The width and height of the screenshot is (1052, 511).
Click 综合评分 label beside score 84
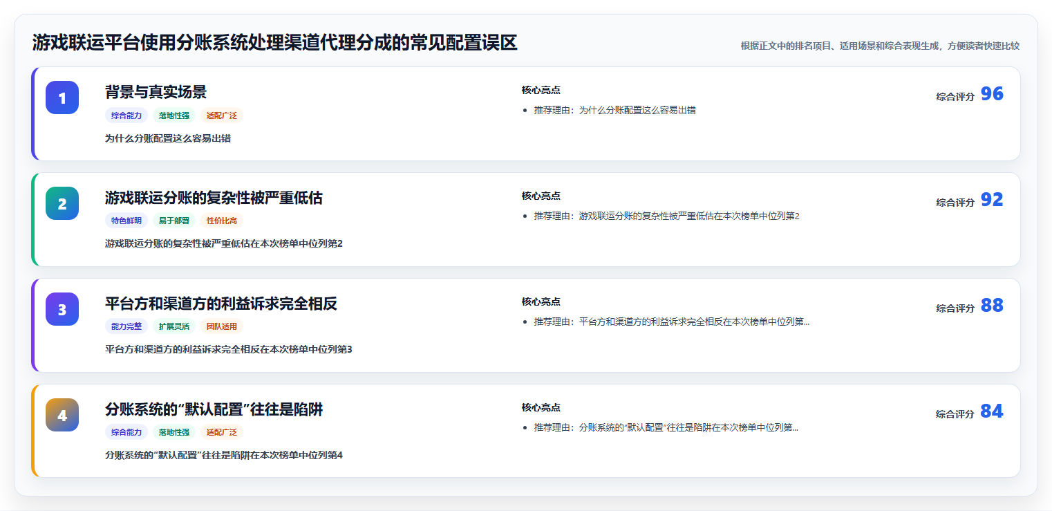tap(955, 414)
